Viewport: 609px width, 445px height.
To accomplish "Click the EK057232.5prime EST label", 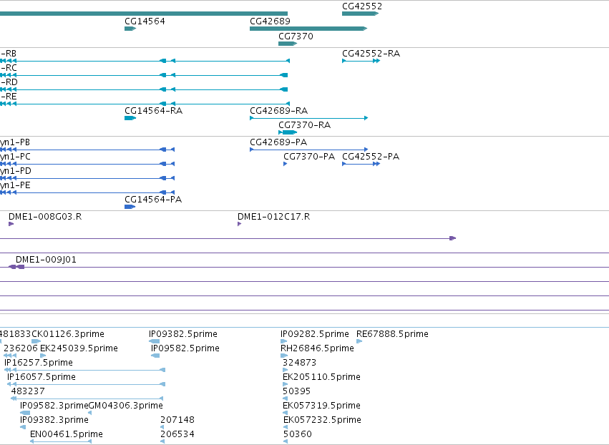I will 322,420.
